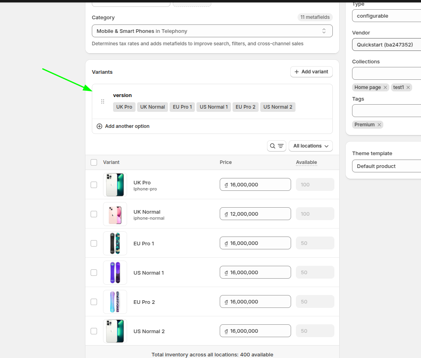This screenshot has width=421, height=358.
Task: Click the Add variant button
Action: pos(312,72)
